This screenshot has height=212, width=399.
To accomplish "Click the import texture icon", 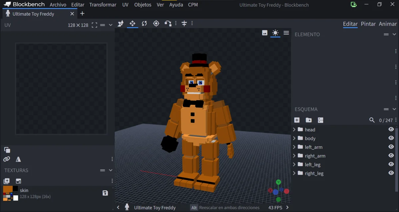I will [x=18, y=181].
